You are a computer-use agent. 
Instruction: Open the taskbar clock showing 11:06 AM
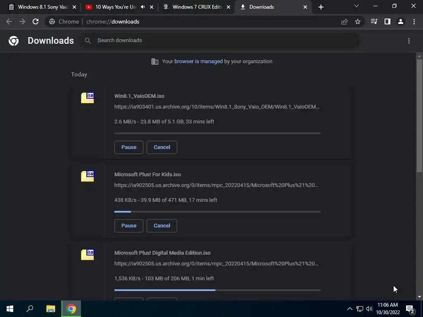point(387,309)
